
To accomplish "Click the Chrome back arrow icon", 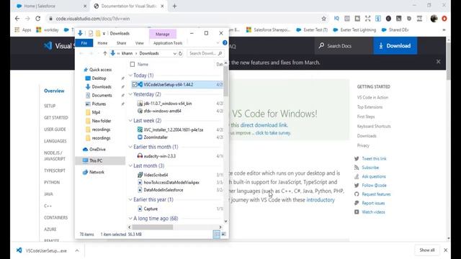I will coord(17,19).
